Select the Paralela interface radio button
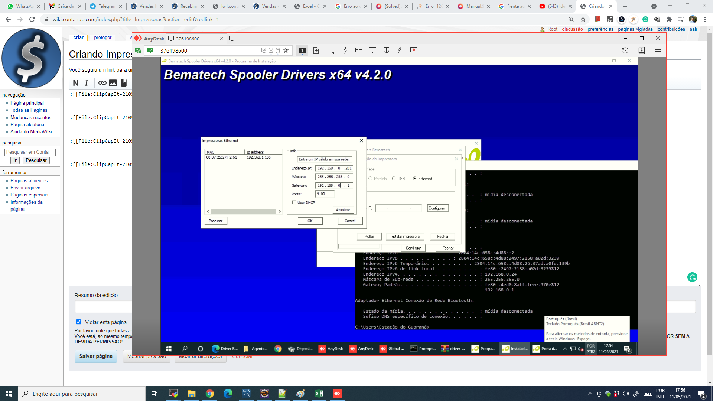This screenshot has height=401, width=713. tap(370, 179)
